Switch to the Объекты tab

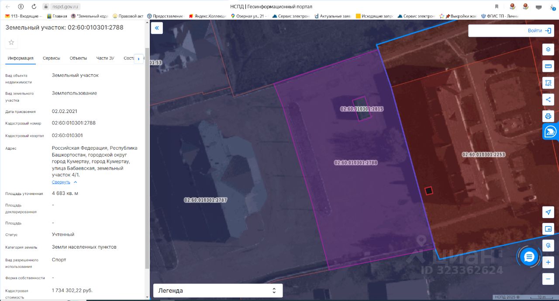[78, 58]
